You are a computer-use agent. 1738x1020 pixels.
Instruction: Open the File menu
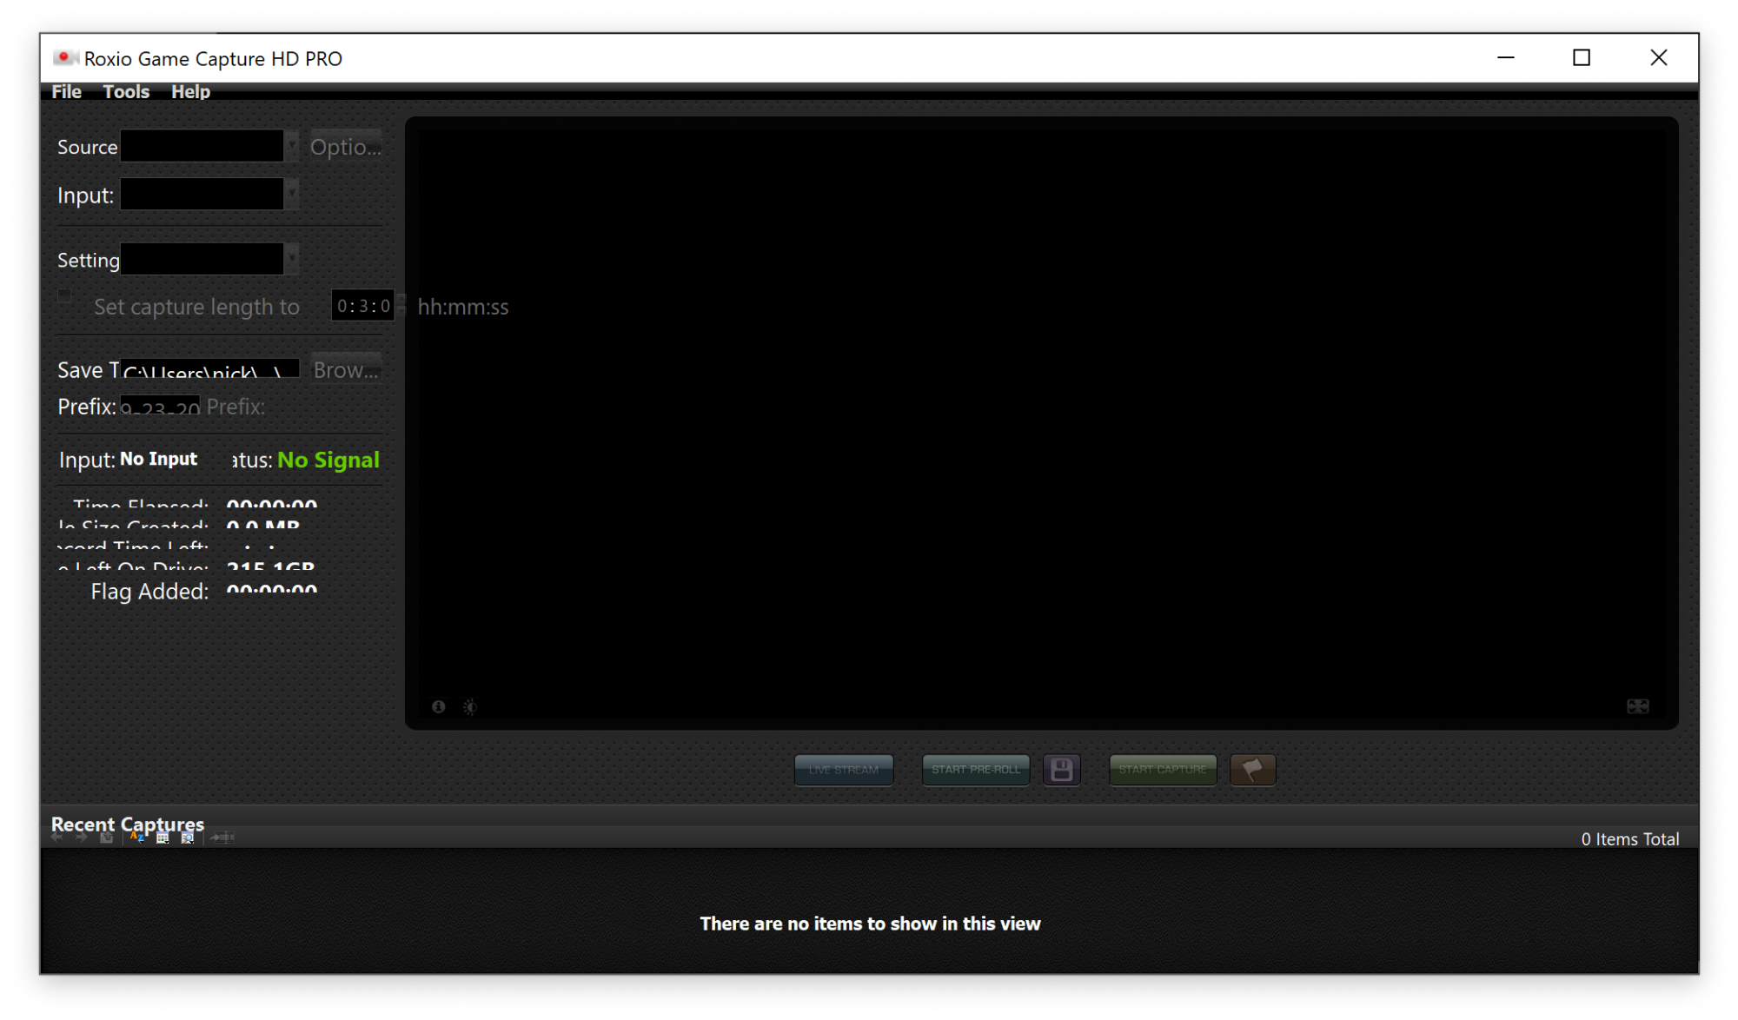(x=66, y=91)
